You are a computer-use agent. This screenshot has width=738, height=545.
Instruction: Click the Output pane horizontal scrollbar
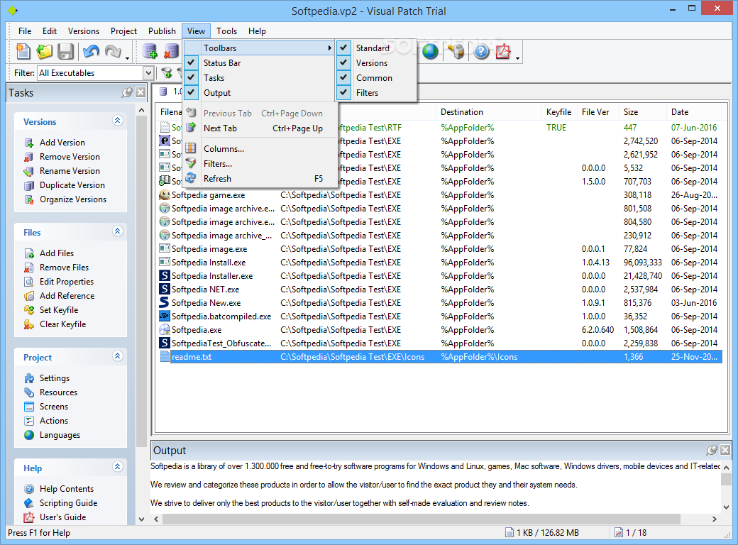point(421,519)
